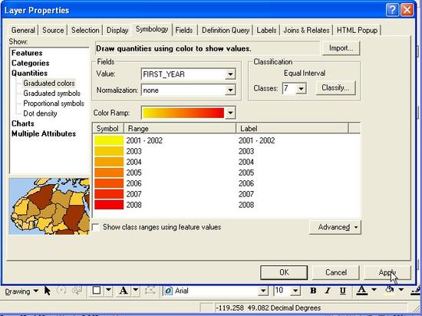Select the New Rectangle drawing tool

click(x=97, y=291)
